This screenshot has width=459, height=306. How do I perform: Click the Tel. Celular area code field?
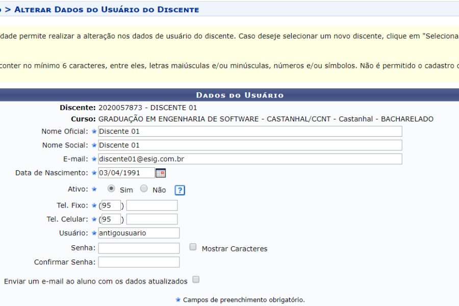[x=111, y=219]
